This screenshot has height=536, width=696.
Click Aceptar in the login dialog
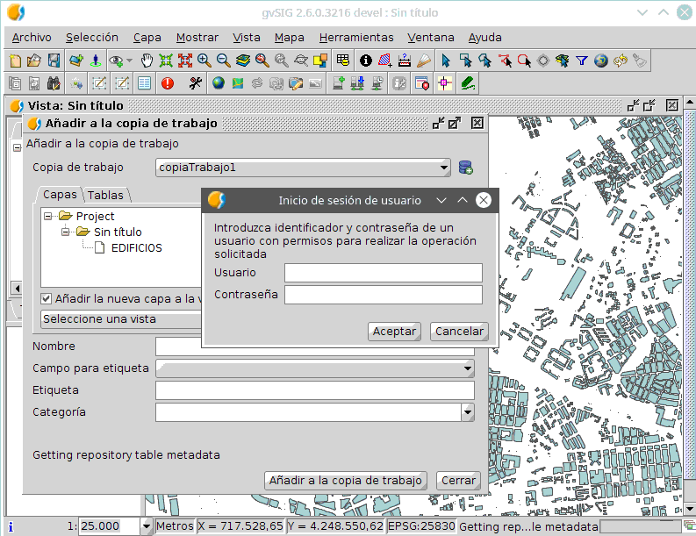coord(394,332)
